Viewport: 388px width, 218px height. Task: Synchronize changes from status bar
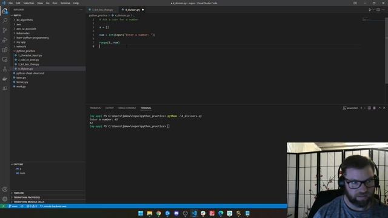coord(22,206)
